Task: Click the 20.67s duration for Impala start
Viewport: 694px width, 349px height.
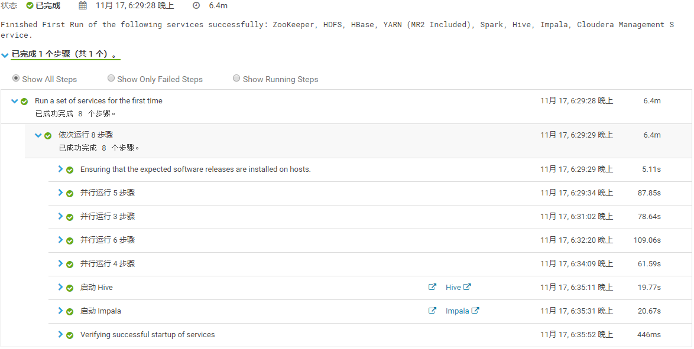Action: [649, 311]
